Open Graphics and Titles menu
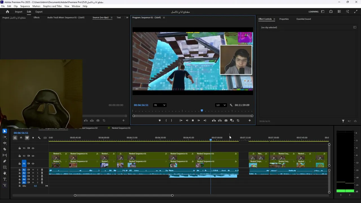361x203 pixels. 52,6
